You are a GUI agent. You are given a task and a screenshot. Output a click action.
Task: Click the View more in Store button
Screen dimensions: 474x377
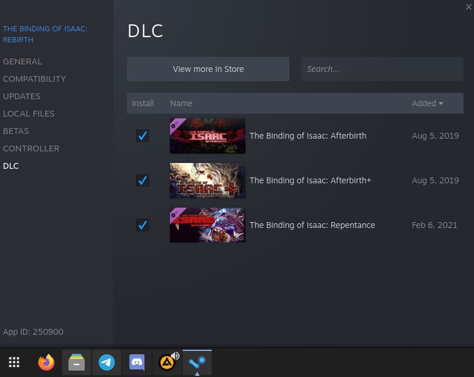coord(208,69)
